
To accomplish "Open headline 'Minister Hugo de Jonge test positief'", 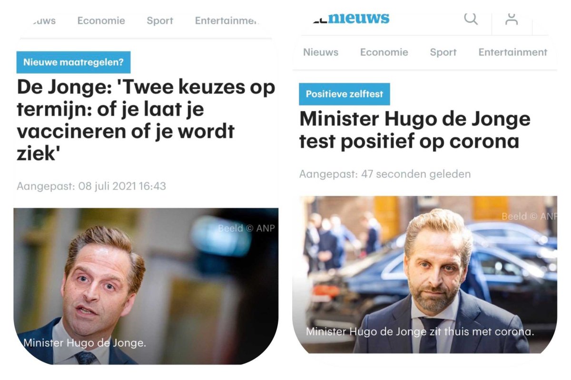I will point(415,130).
